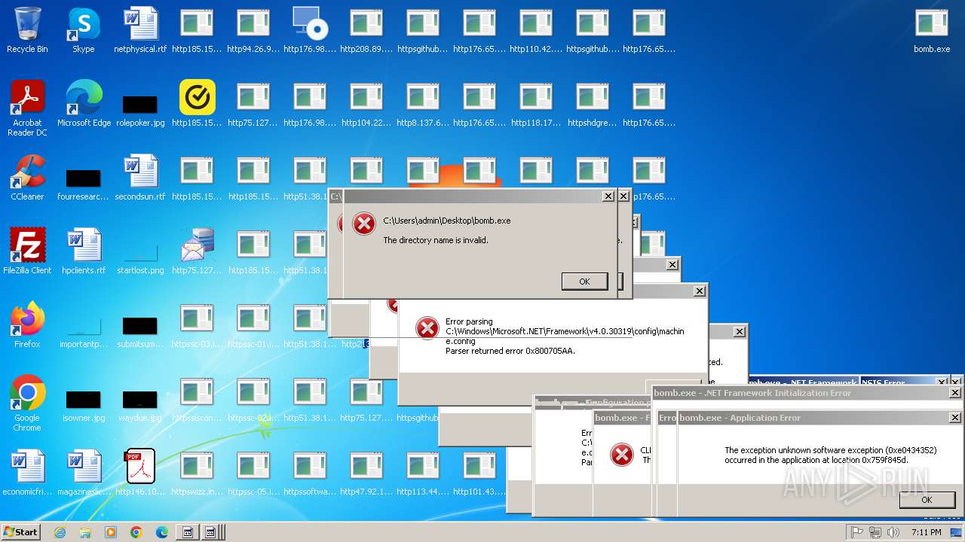Image resolution: width=965 pixels, height=542 pixels.
Task: Click 'Parser returned error 0x800705AA.' text
Action: (x=510, y=351)
